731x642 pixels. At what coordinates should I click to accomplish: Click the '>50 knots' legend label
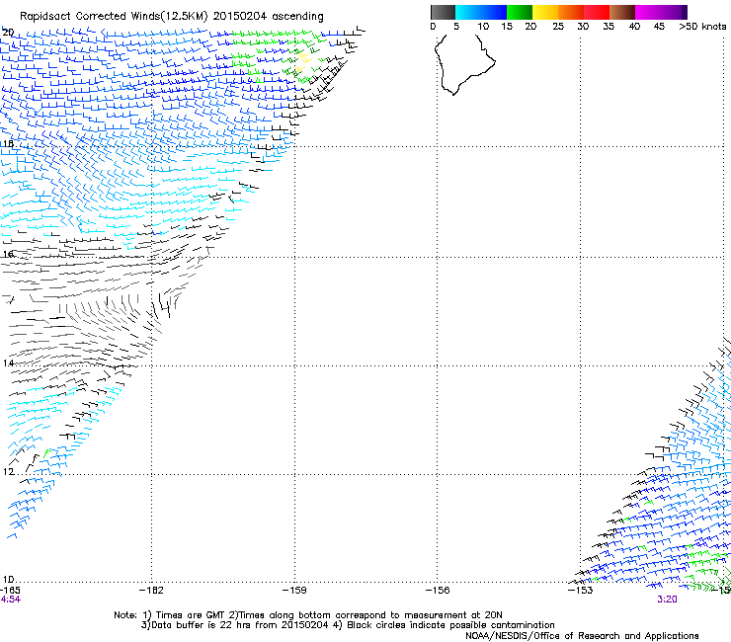[x=702, y=27]
